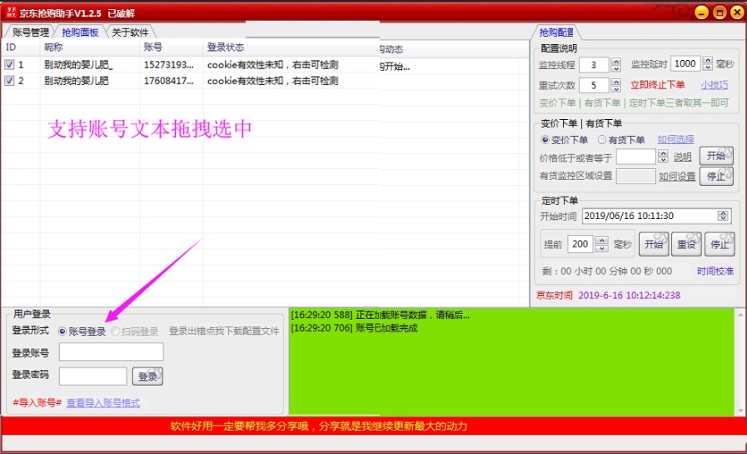
Task: Open the 关于软件 tab
Action: pyautogui.click(x=130, y=32)
